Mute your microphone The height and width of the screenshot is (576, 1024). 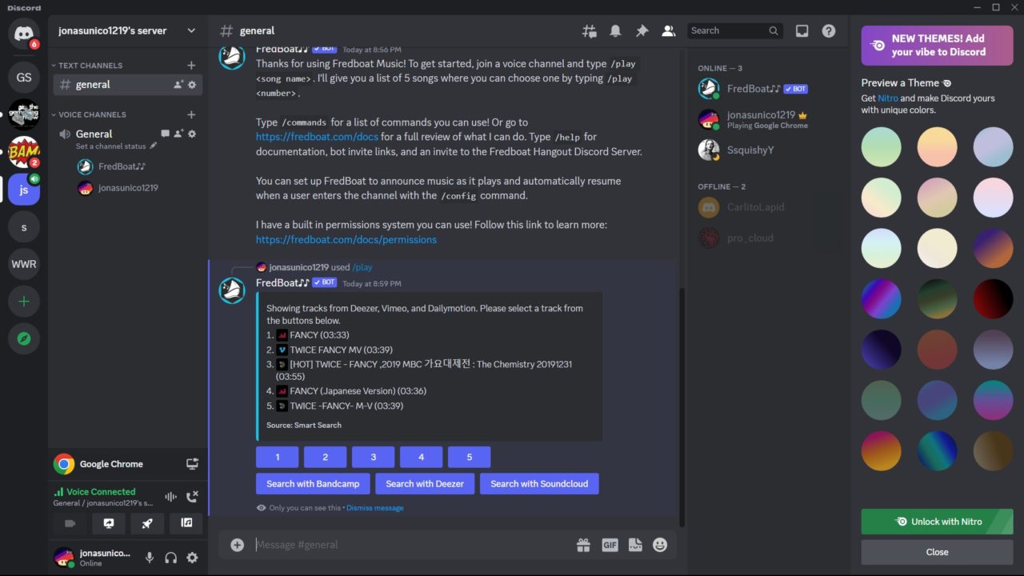tap(149, 558)
